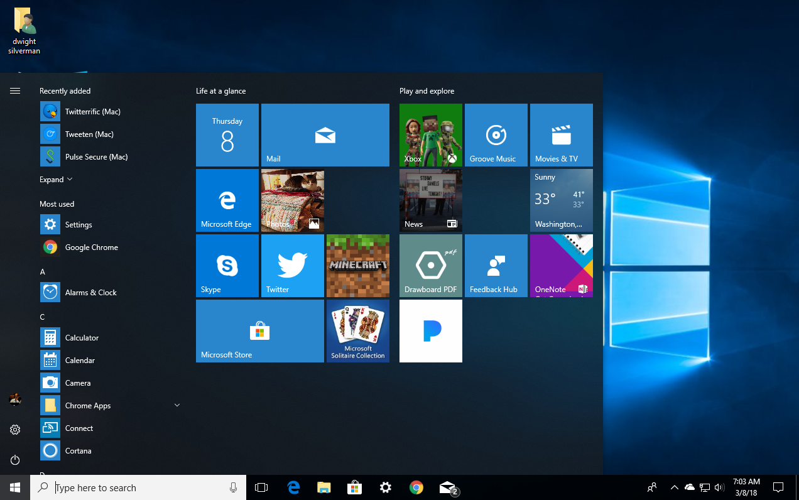Open the Thursday 8 calendar tile

pyautogui.click(x=227, y=135)
